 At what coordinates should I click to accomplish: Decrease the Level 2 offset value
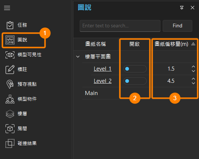(x=193, y=83)
